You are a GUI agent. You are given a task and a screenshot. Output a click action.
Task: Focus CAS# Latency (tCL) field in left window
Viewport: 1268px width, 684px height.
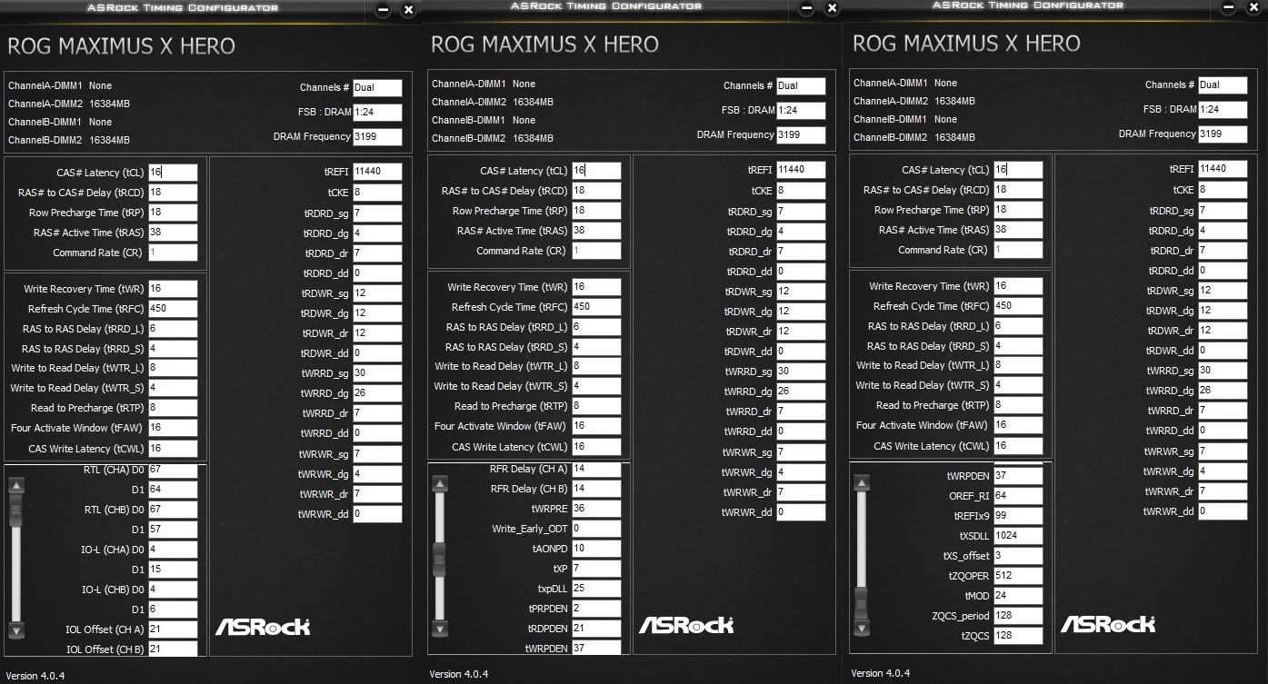tap(173, 173)
